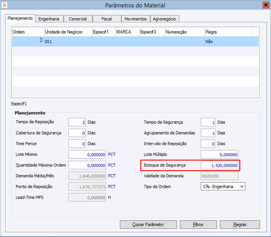
Task: Click the Copiar Parâmetro button
Action: [148, 224]
